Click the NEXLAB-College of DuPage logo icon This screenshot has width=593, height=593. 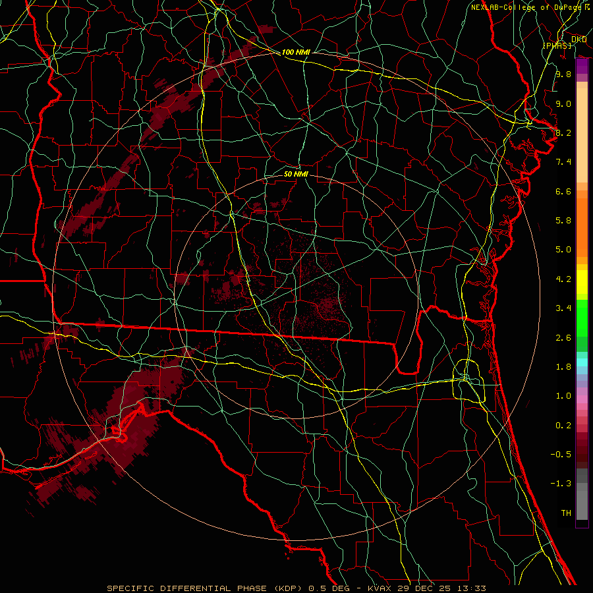pos(586,7)
